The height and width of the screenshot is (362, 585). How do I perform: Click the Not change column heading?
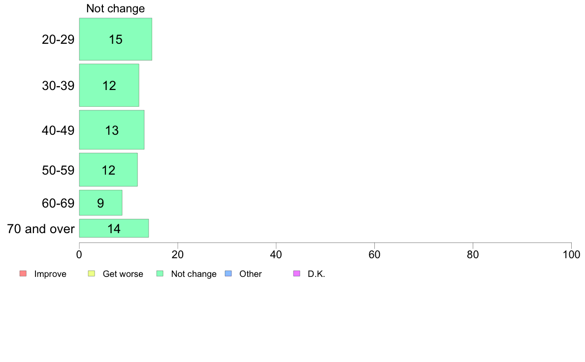coord(116,8)
